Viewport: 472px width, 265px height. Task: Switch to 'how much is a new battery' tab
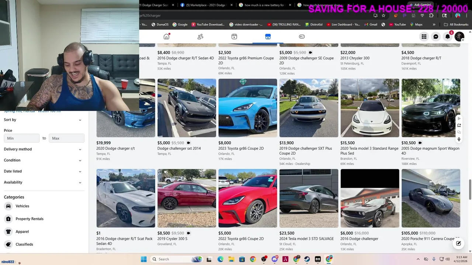coord(265,5)
